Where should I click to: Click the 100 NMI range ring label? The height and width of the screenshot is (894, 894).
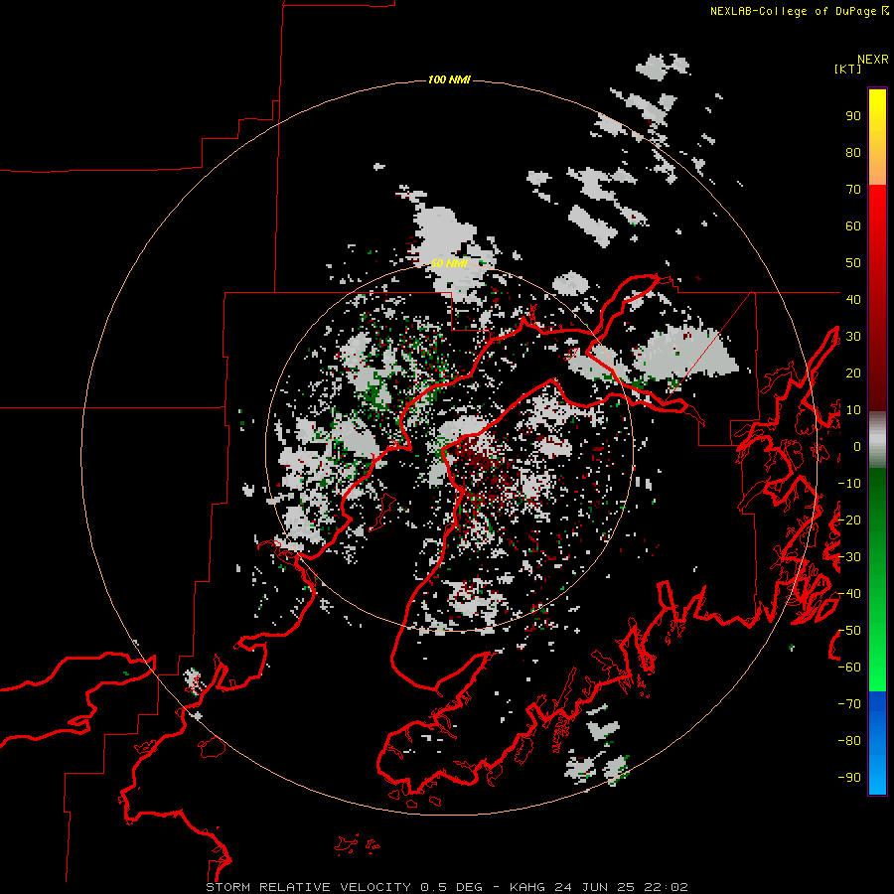[x=449, y=79]
